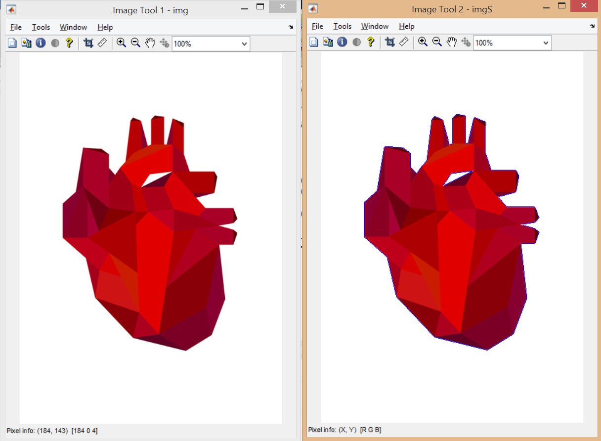Activate Zoom In on the imgS image

(422, 42)
